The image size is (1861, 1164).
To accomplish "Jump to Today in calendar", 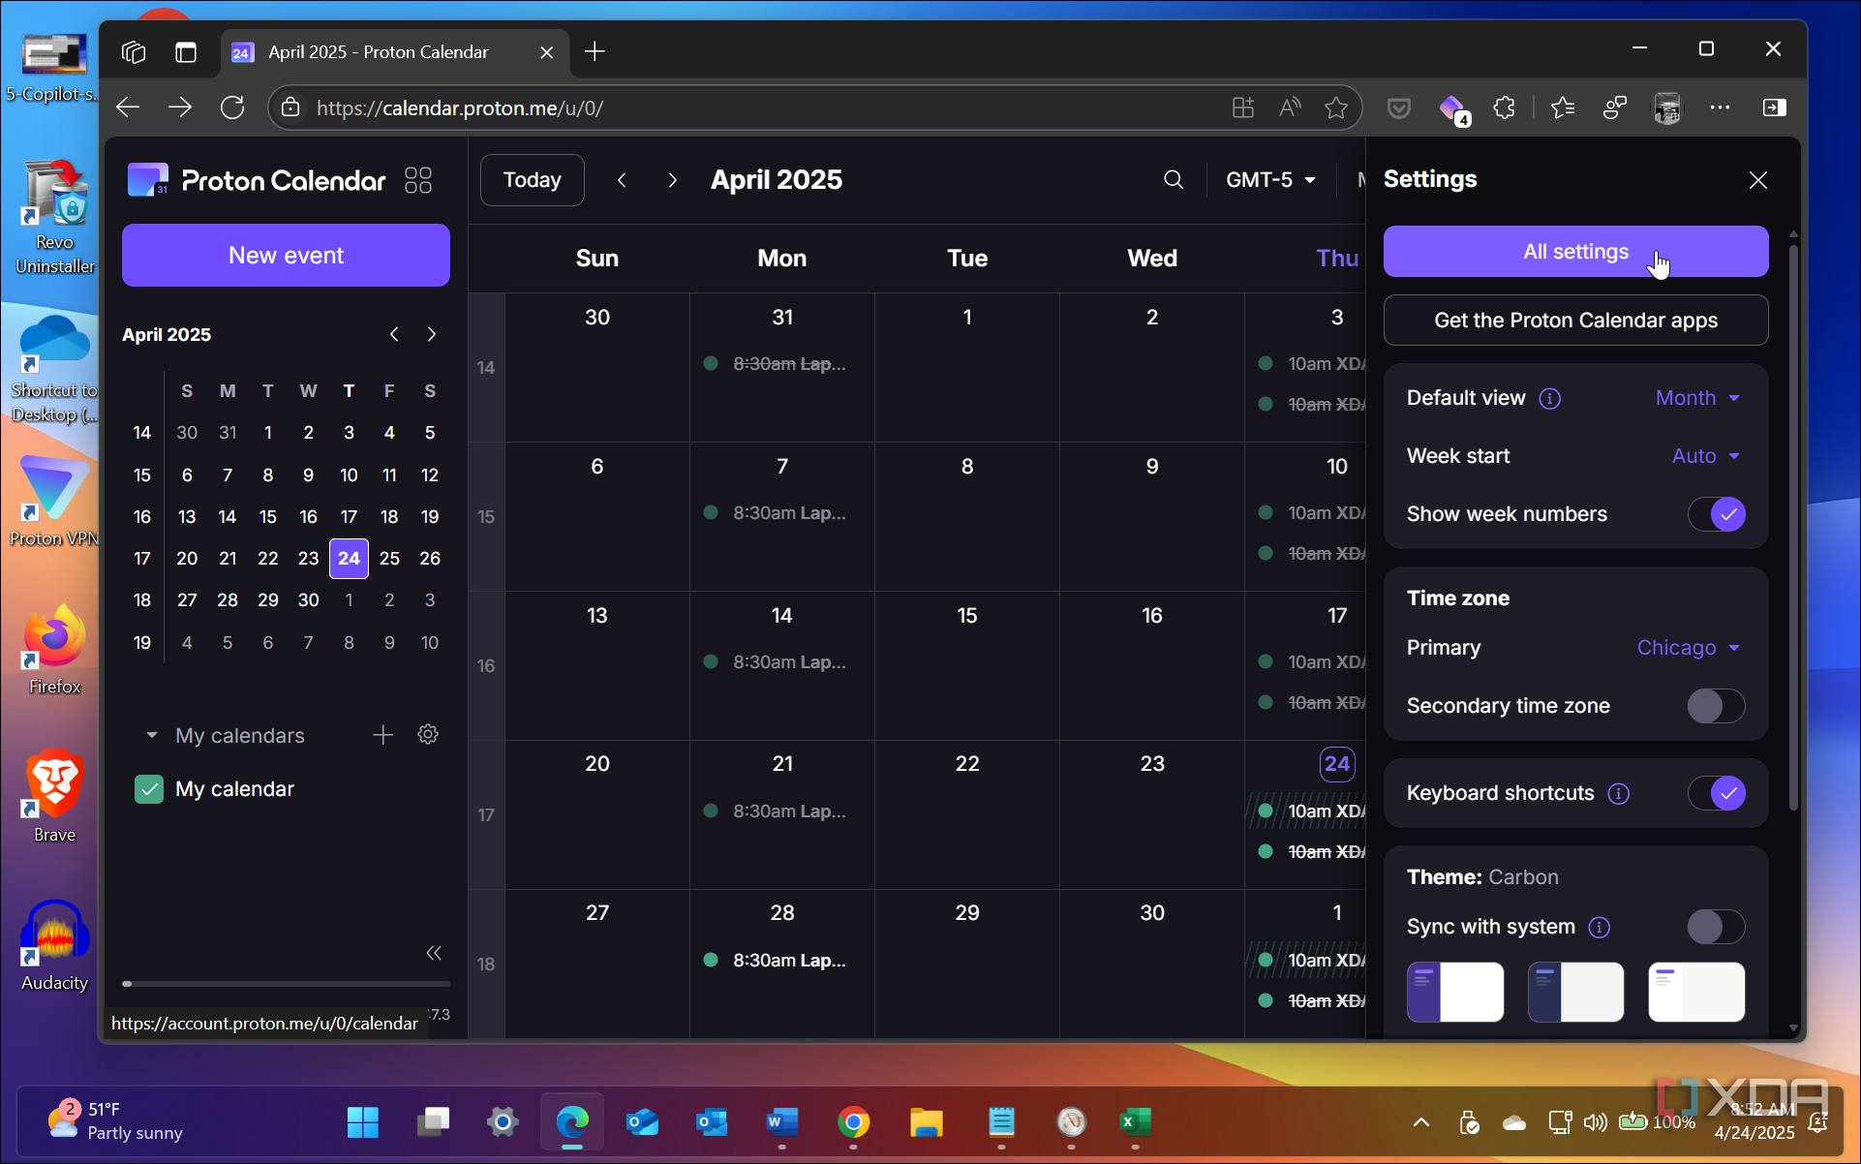I will tap(532, 180).
